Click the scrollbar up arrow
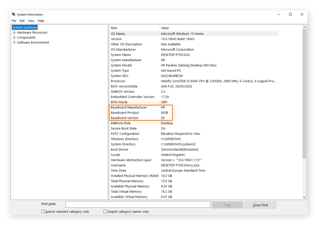Screen dimensions: 319x226 click(x=304, y=27)
